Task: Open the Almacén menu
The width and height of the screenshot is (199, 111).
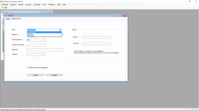Action: [5, 5]
